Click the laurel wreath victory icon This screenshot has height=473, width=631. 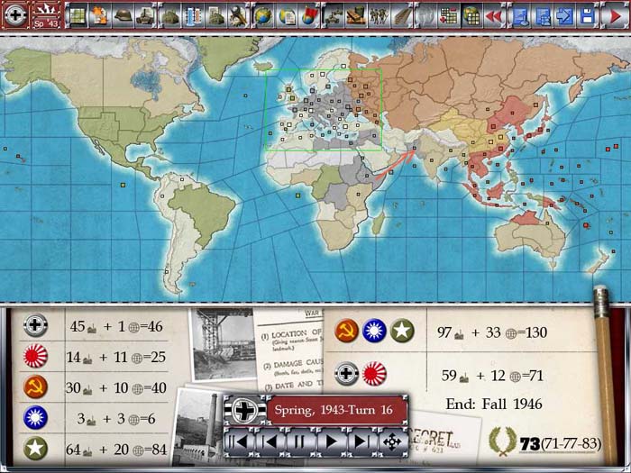pyautogui.click(x=502, y=441)
